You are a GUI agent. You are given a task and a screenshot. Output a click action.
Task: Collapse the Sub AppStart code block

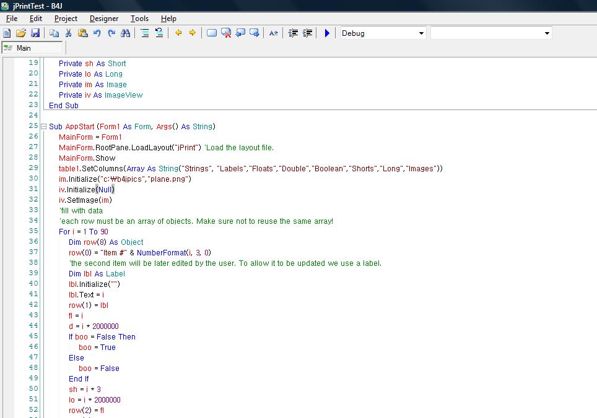43,127
